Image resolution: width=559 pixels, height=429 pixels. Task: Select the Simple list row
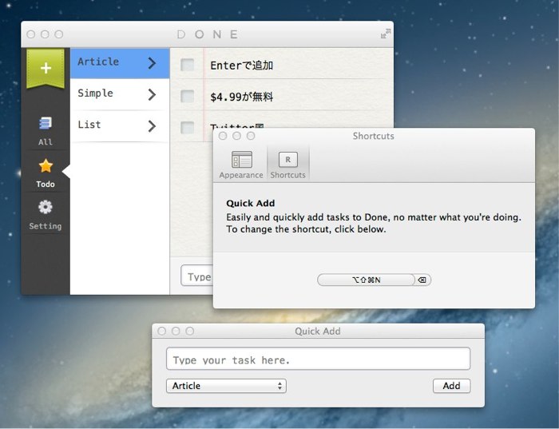(x=120, y=94)
